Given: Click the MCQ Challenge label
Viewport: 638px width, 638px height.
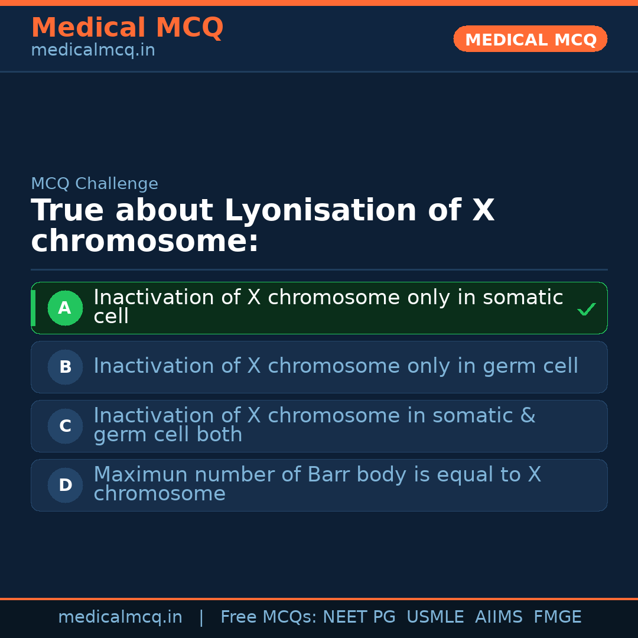Looking at the screenshot, I should coord(95,184).
